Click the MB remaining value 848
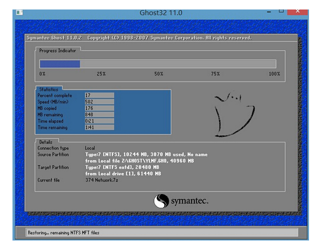Image resolution: width=320 pixels, height=244 pixels. pyautogui.click(x=99, y=114)
